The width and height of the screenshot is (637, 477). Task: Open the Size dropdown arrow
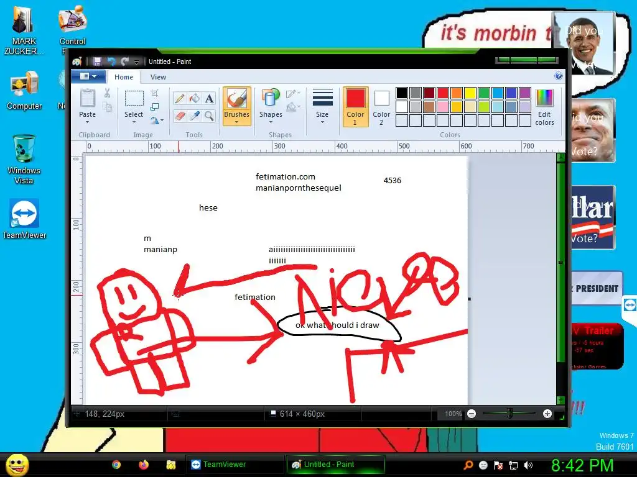(323, 122)
